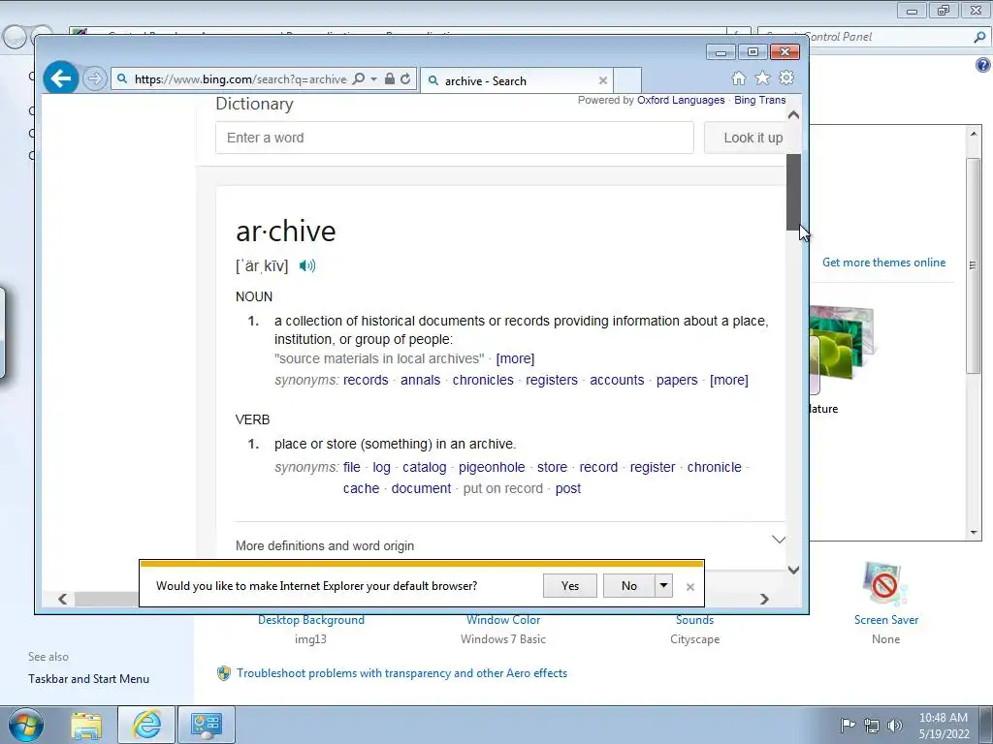993x744 pixels.
Task: Open IE Tools gear menu
Action: (x=785, y=77)
